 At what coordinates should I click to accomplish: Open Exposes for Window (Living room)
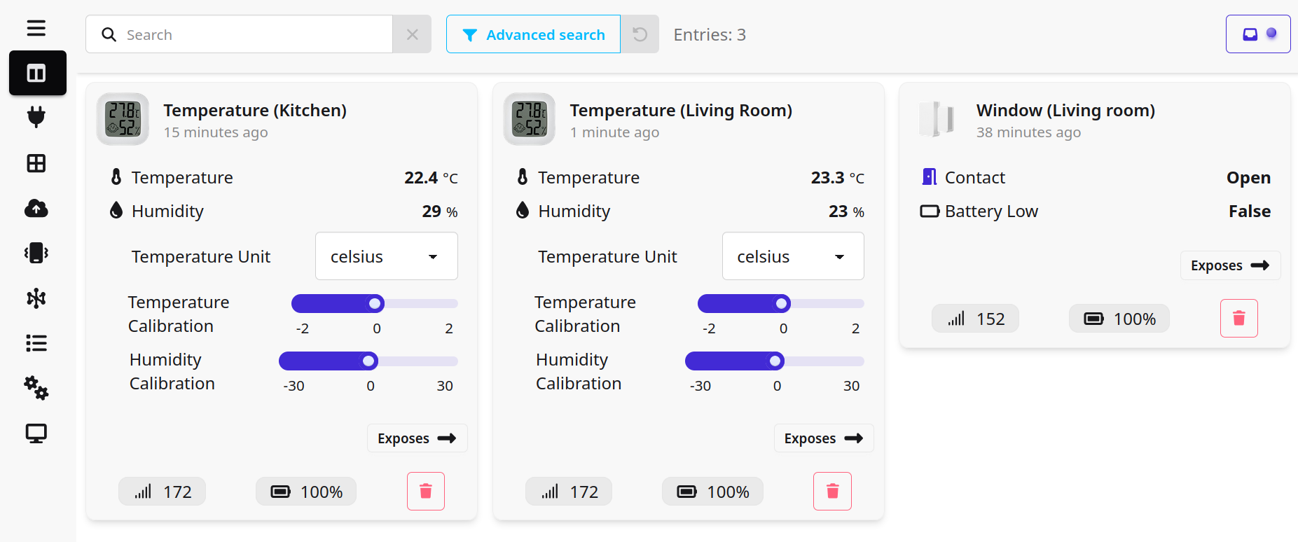pyautogui.click(x=1230, y=265)
